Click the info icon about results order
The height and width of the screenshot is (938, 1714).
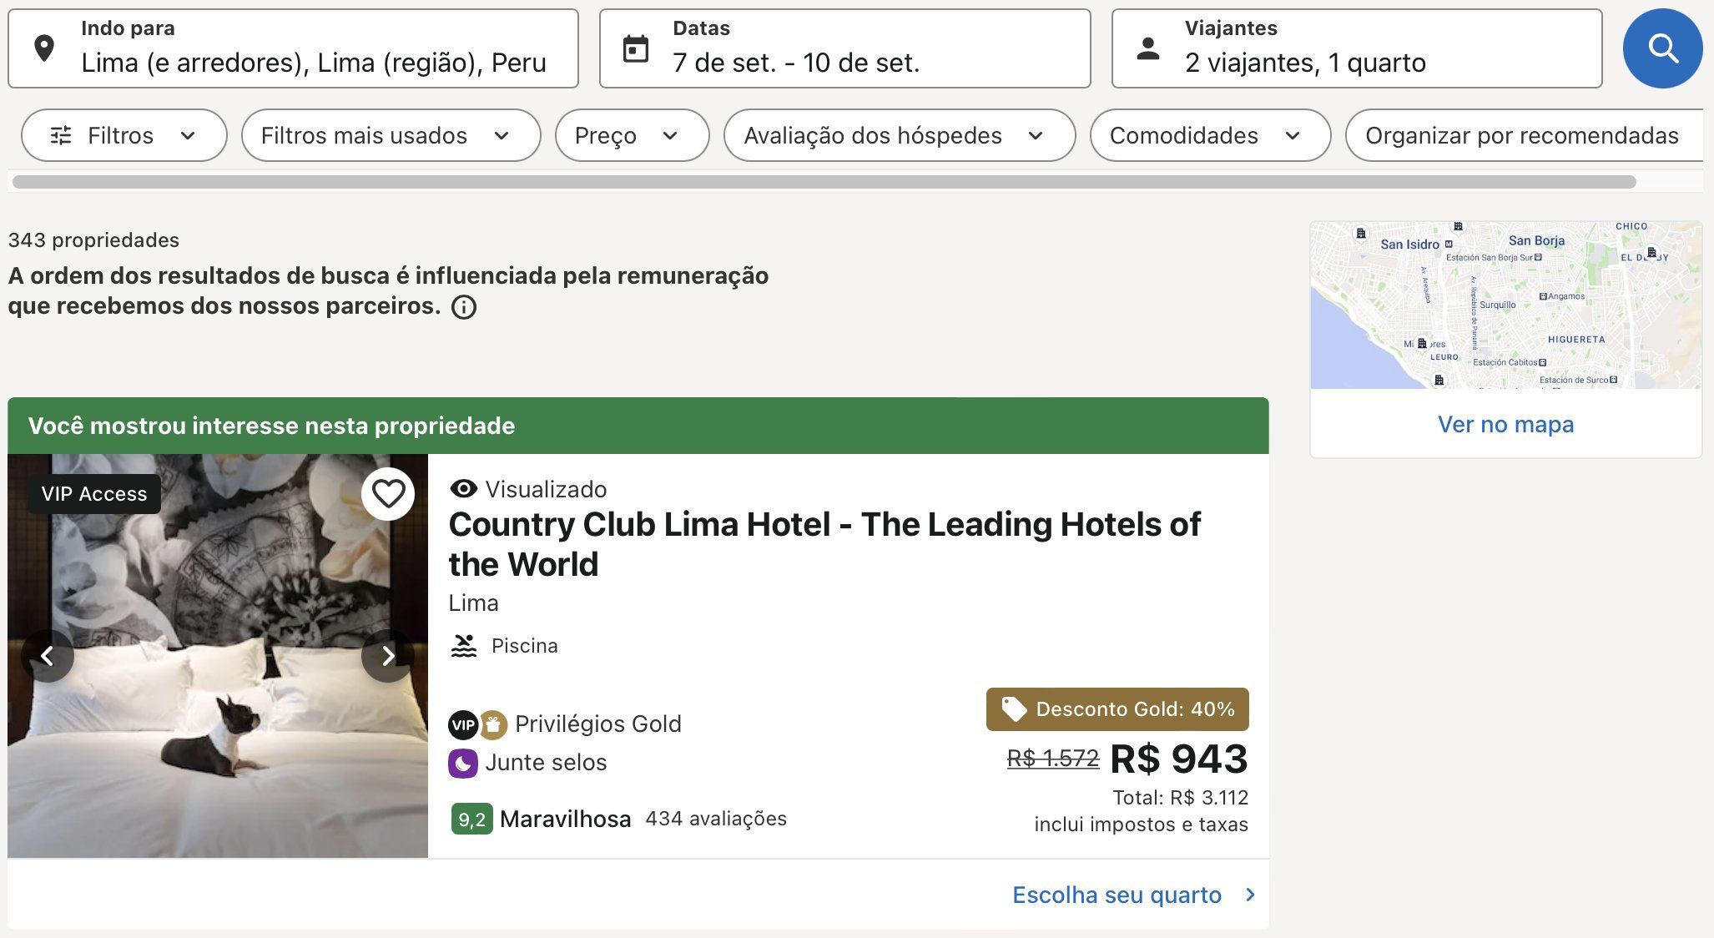(x=464, y=307)
